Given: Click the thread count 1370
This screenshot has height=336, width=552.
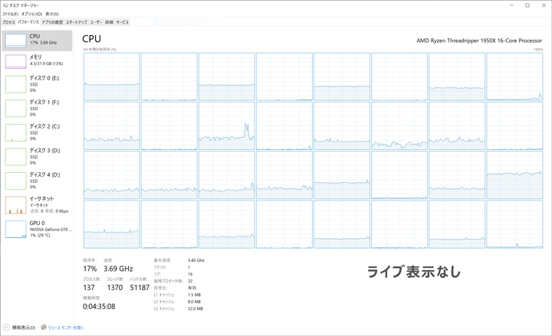Looking at the screenshot, I should [115, 288].
